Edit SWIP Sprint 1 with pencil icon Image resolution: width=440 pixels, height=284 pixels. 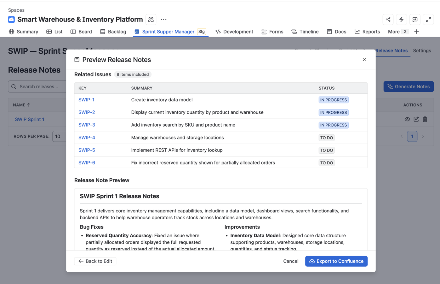416,119
